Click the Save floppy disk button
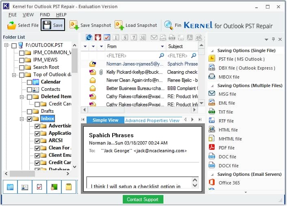 (53, 25)
